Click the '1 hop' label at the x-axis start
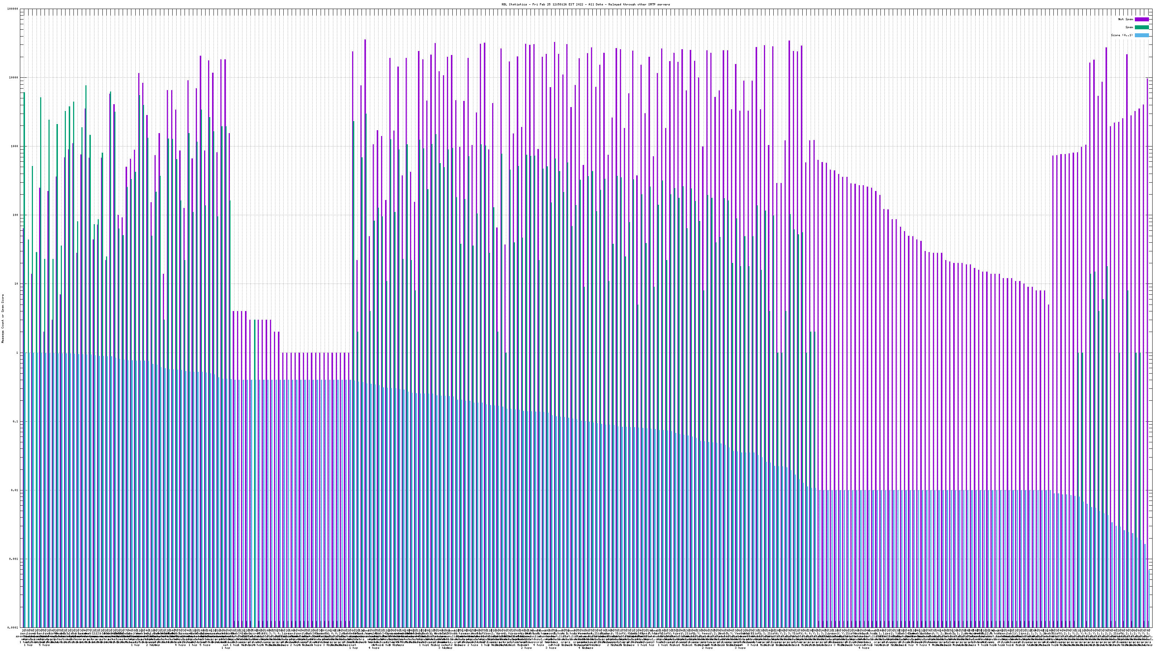The height and width of the screenshot is (651, 1158). pyautogui.click(x=28, y=645)
